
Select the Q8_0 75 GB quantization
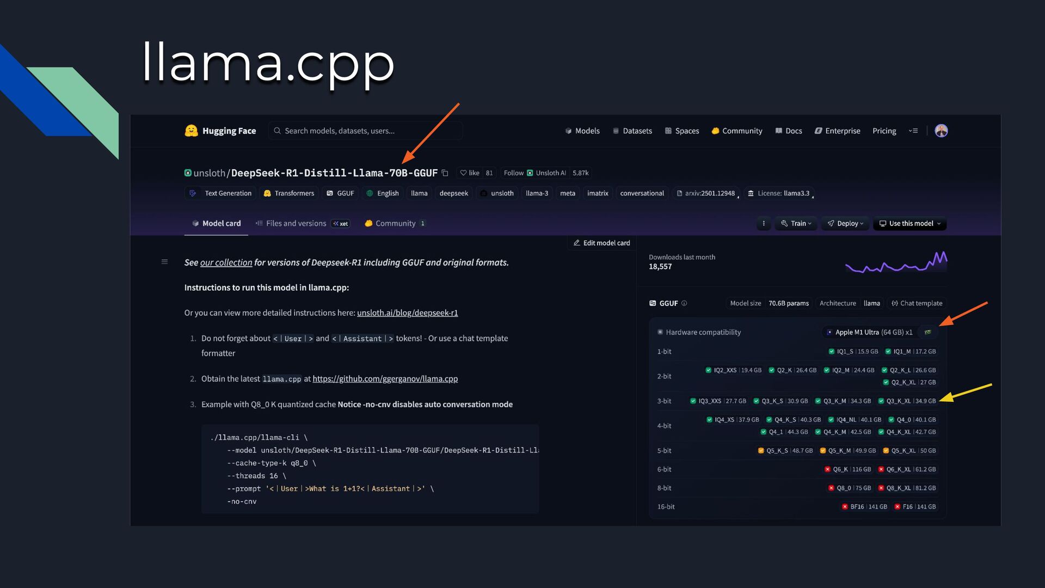[849, 488]
